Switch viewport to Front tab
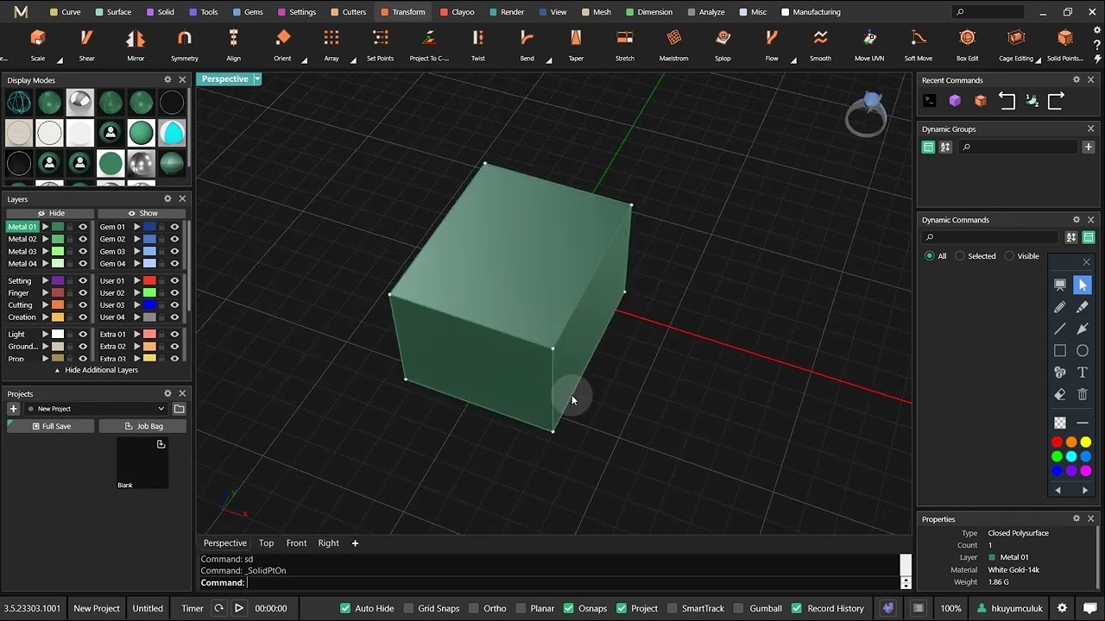Image resolution: width=1105 pixels, height=621 pixels. (296, 543)
